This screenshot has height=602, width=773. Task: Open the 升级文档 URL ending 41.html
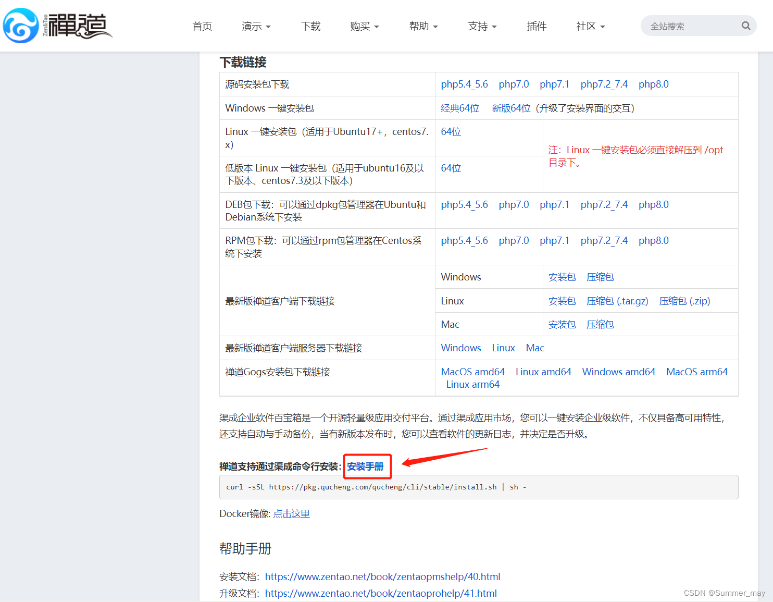point(381,594)
